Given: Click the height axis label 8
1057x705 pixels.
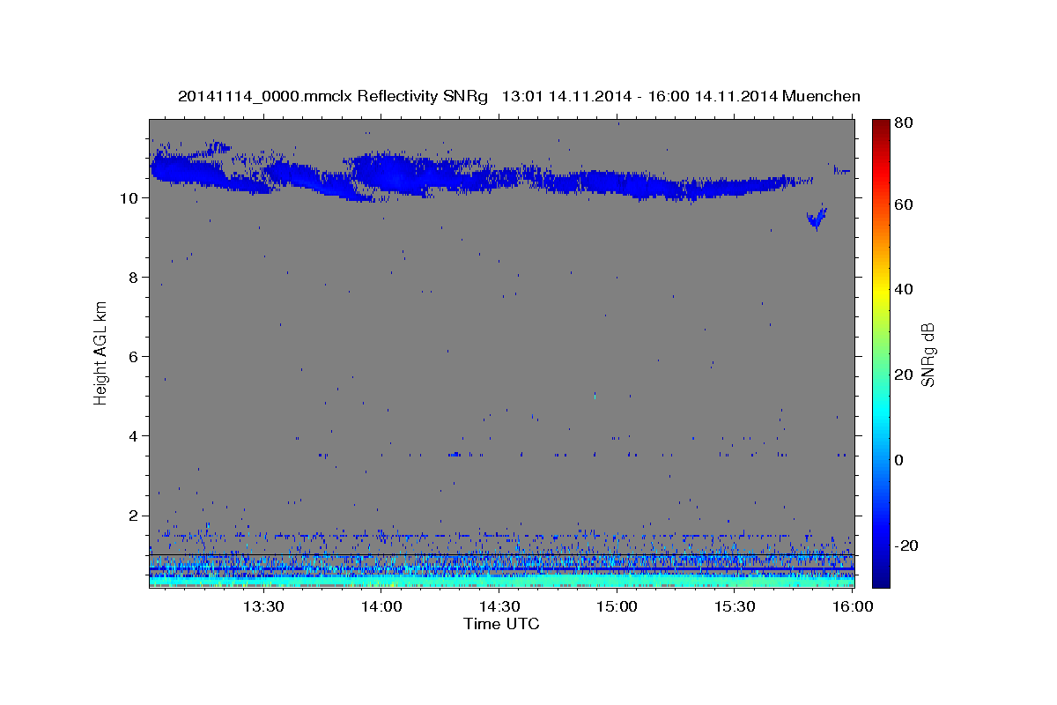Looking at the screenshot, I should [134, 278].
